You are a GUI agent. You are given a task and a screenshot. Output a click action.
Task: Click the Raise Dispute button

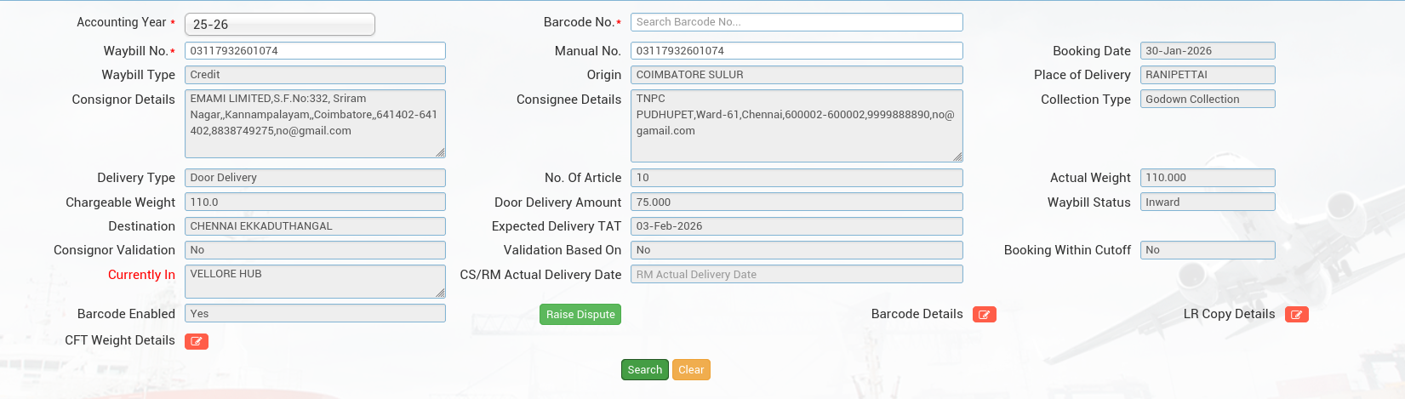[x=580, y=315]
